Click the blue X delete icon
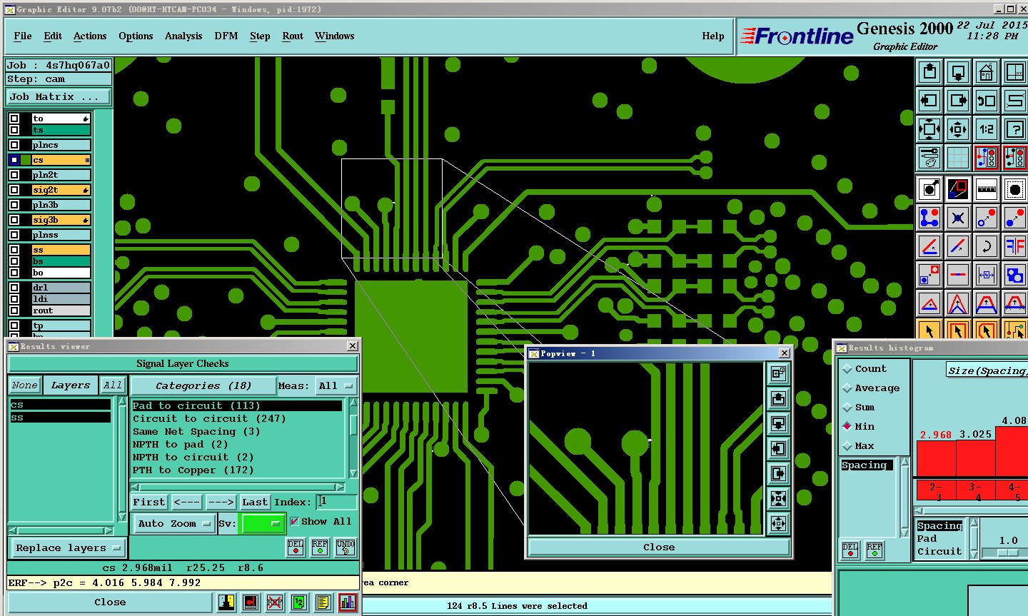1028x616 pixels. [958, 218]
